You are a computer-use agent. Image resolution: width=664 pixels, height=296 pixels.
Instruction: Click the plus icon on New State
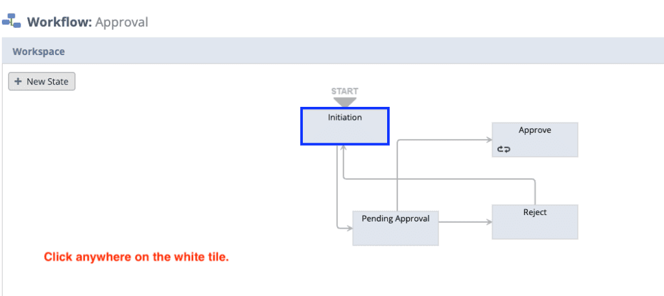tap(18, 82)
